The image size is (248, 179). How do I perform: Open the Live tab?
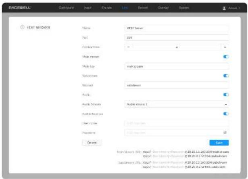coord(125,8)
